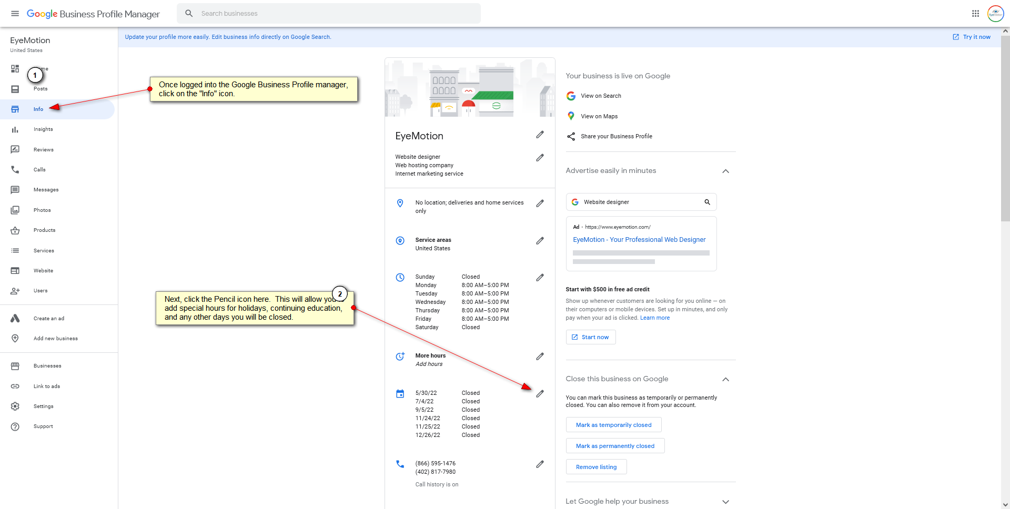
Task: Open the account profile avatar
Action: point(995,14)
